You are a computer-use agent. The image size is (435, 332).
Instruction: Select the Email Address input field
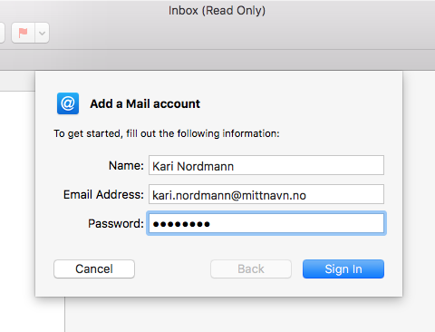point(266,194)
